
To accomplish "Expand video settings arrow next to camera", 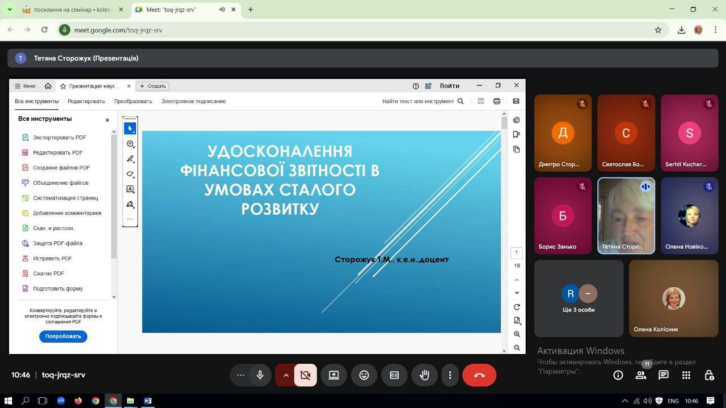I will (x=286, y=375).
